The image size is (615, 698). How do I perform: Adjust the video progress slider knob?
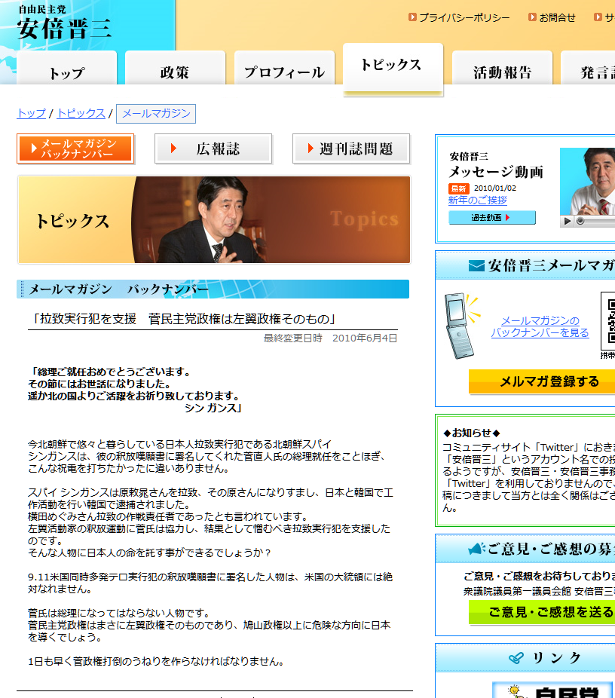point(580,221)
